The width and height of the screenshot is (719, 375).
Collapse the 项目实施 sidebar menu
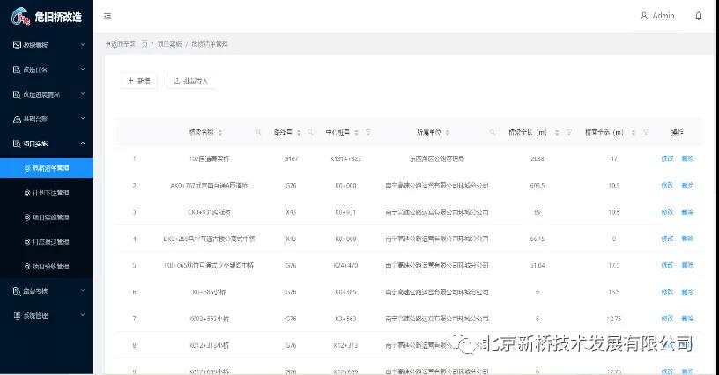tap(47, 143)
